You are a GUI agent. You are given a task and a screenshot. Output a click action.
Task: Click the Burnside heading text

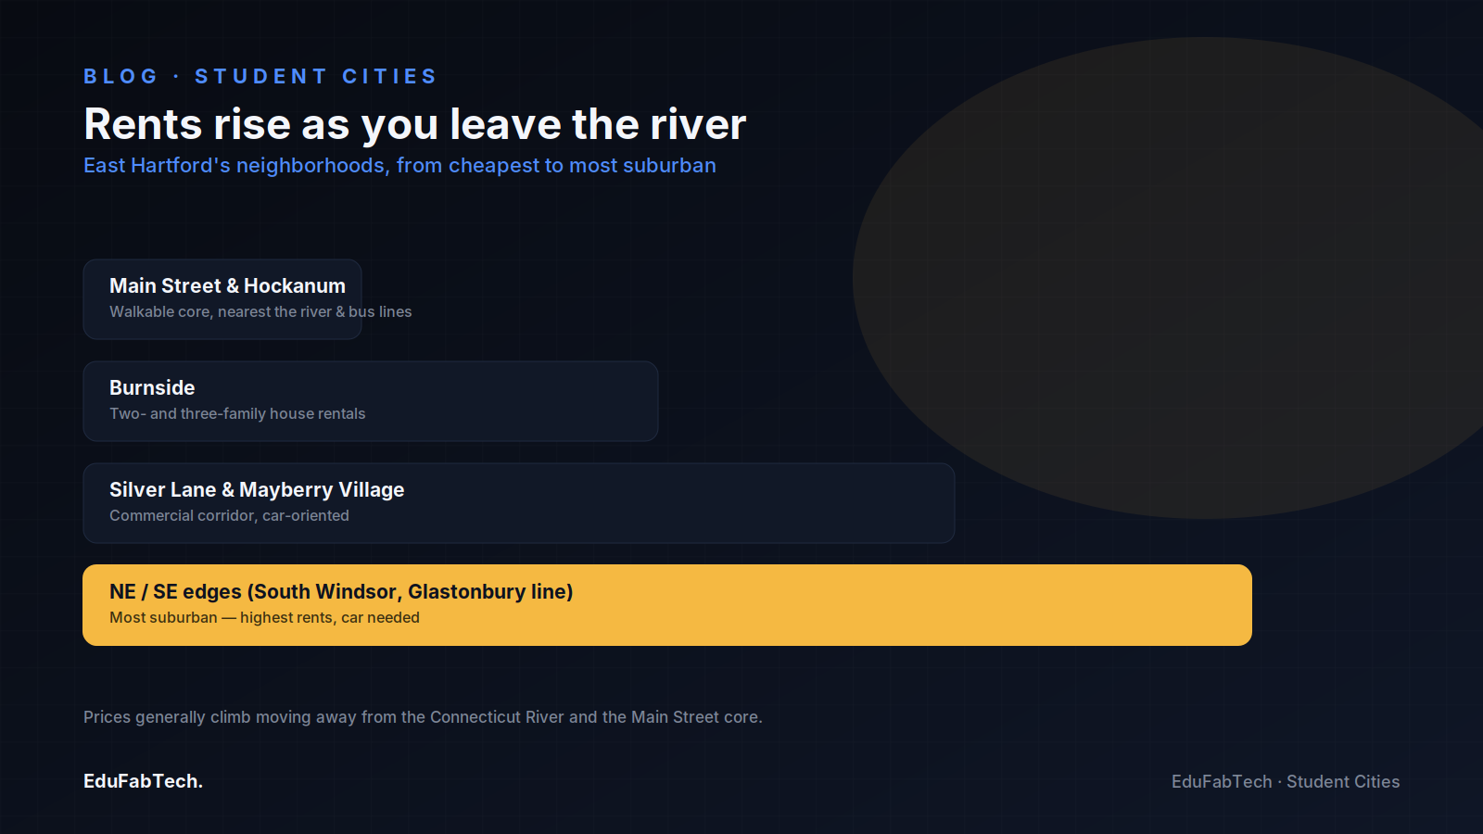click(152, 387)
